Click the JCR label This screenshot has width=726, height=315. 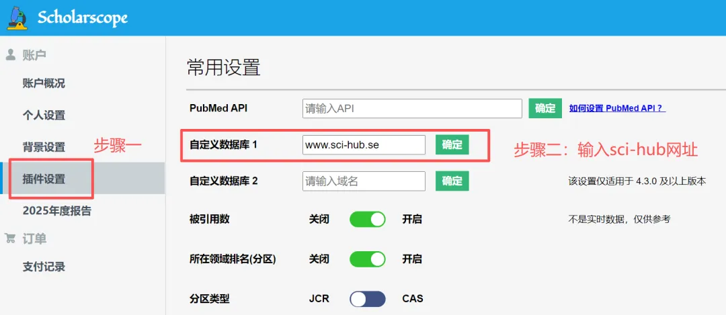point(319,299)
